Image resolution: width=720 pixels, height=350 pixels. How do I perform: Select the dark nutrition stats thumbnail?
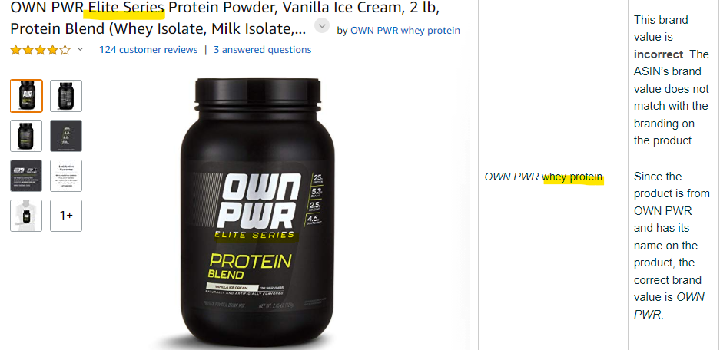[66, 136]
